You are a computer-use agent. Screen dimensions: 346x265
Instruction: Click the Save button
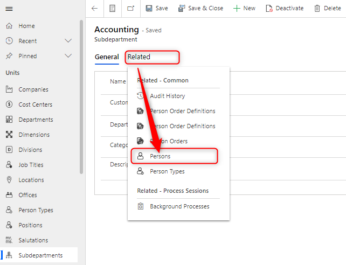click(156, 9)
